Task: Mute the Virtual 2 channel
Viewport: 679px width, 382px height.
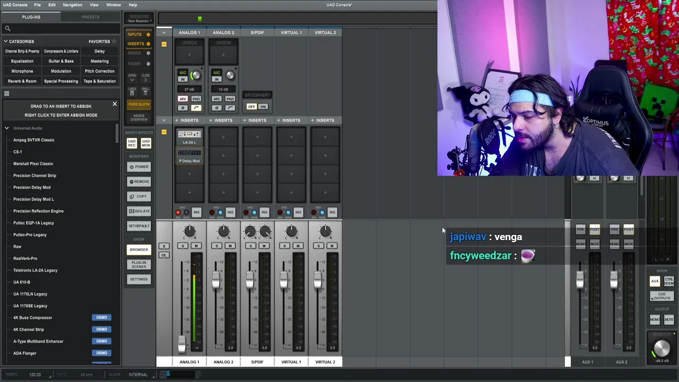Action: (x=332, y=246)
